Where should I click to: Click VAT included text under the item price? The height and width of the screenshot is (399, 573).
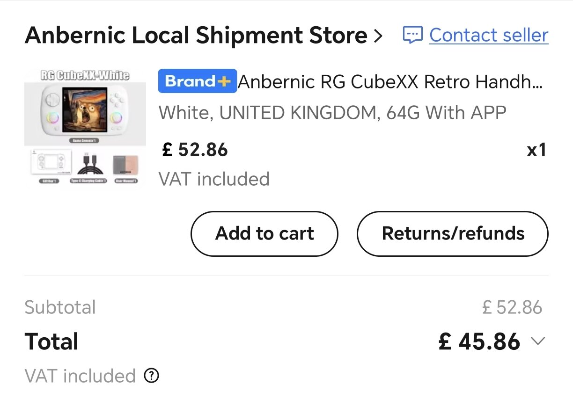(x=214, y=179)
